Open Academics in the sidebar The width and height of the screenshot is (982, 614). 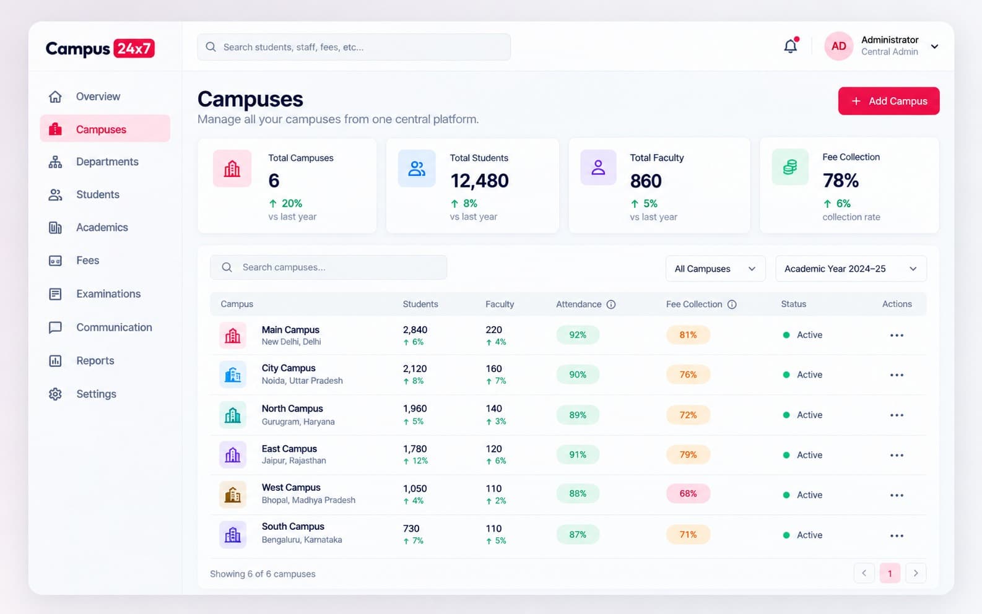click(105, 228)
